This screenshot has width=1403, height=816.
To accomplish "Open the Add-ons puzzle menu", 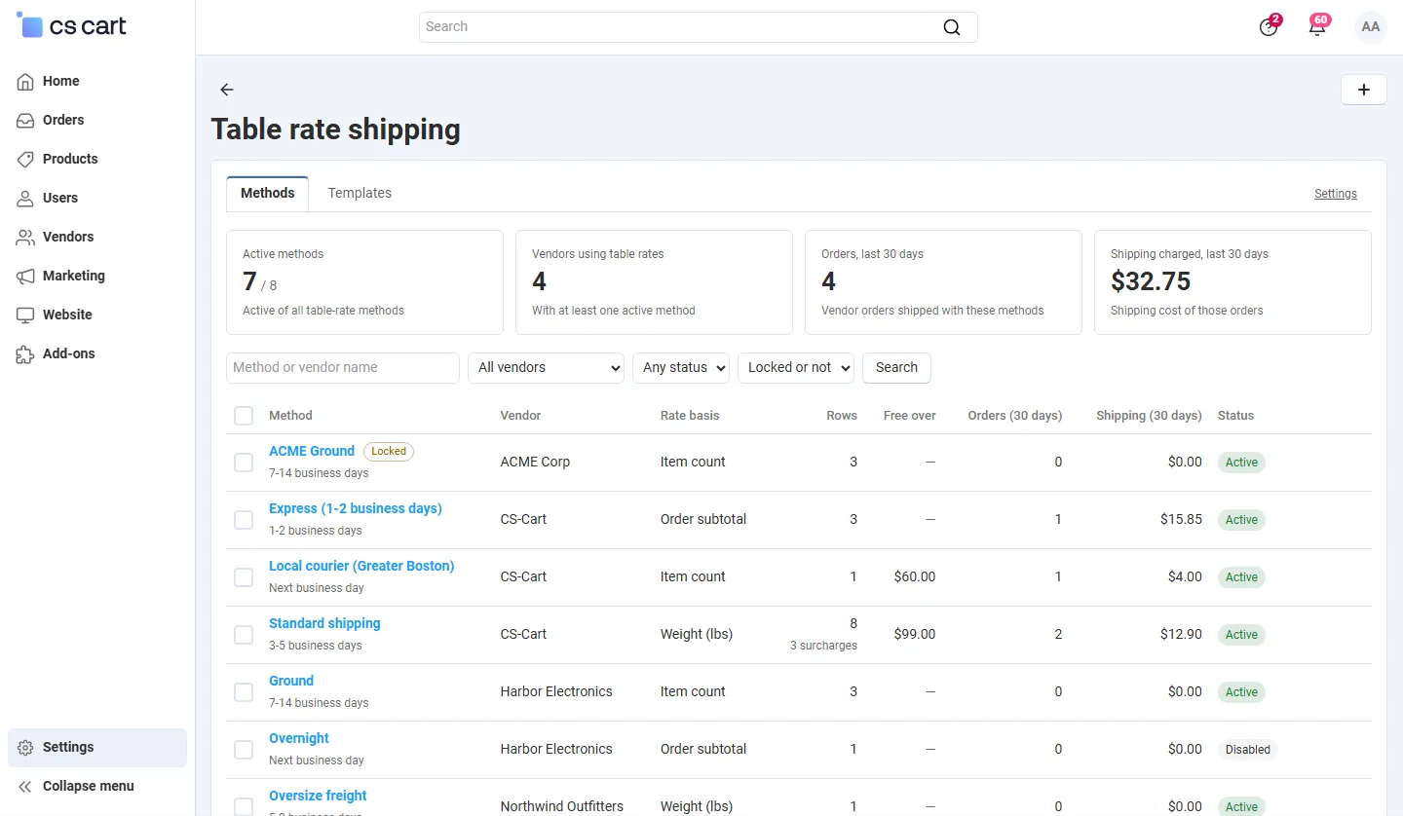I will [x=97, y=353].
